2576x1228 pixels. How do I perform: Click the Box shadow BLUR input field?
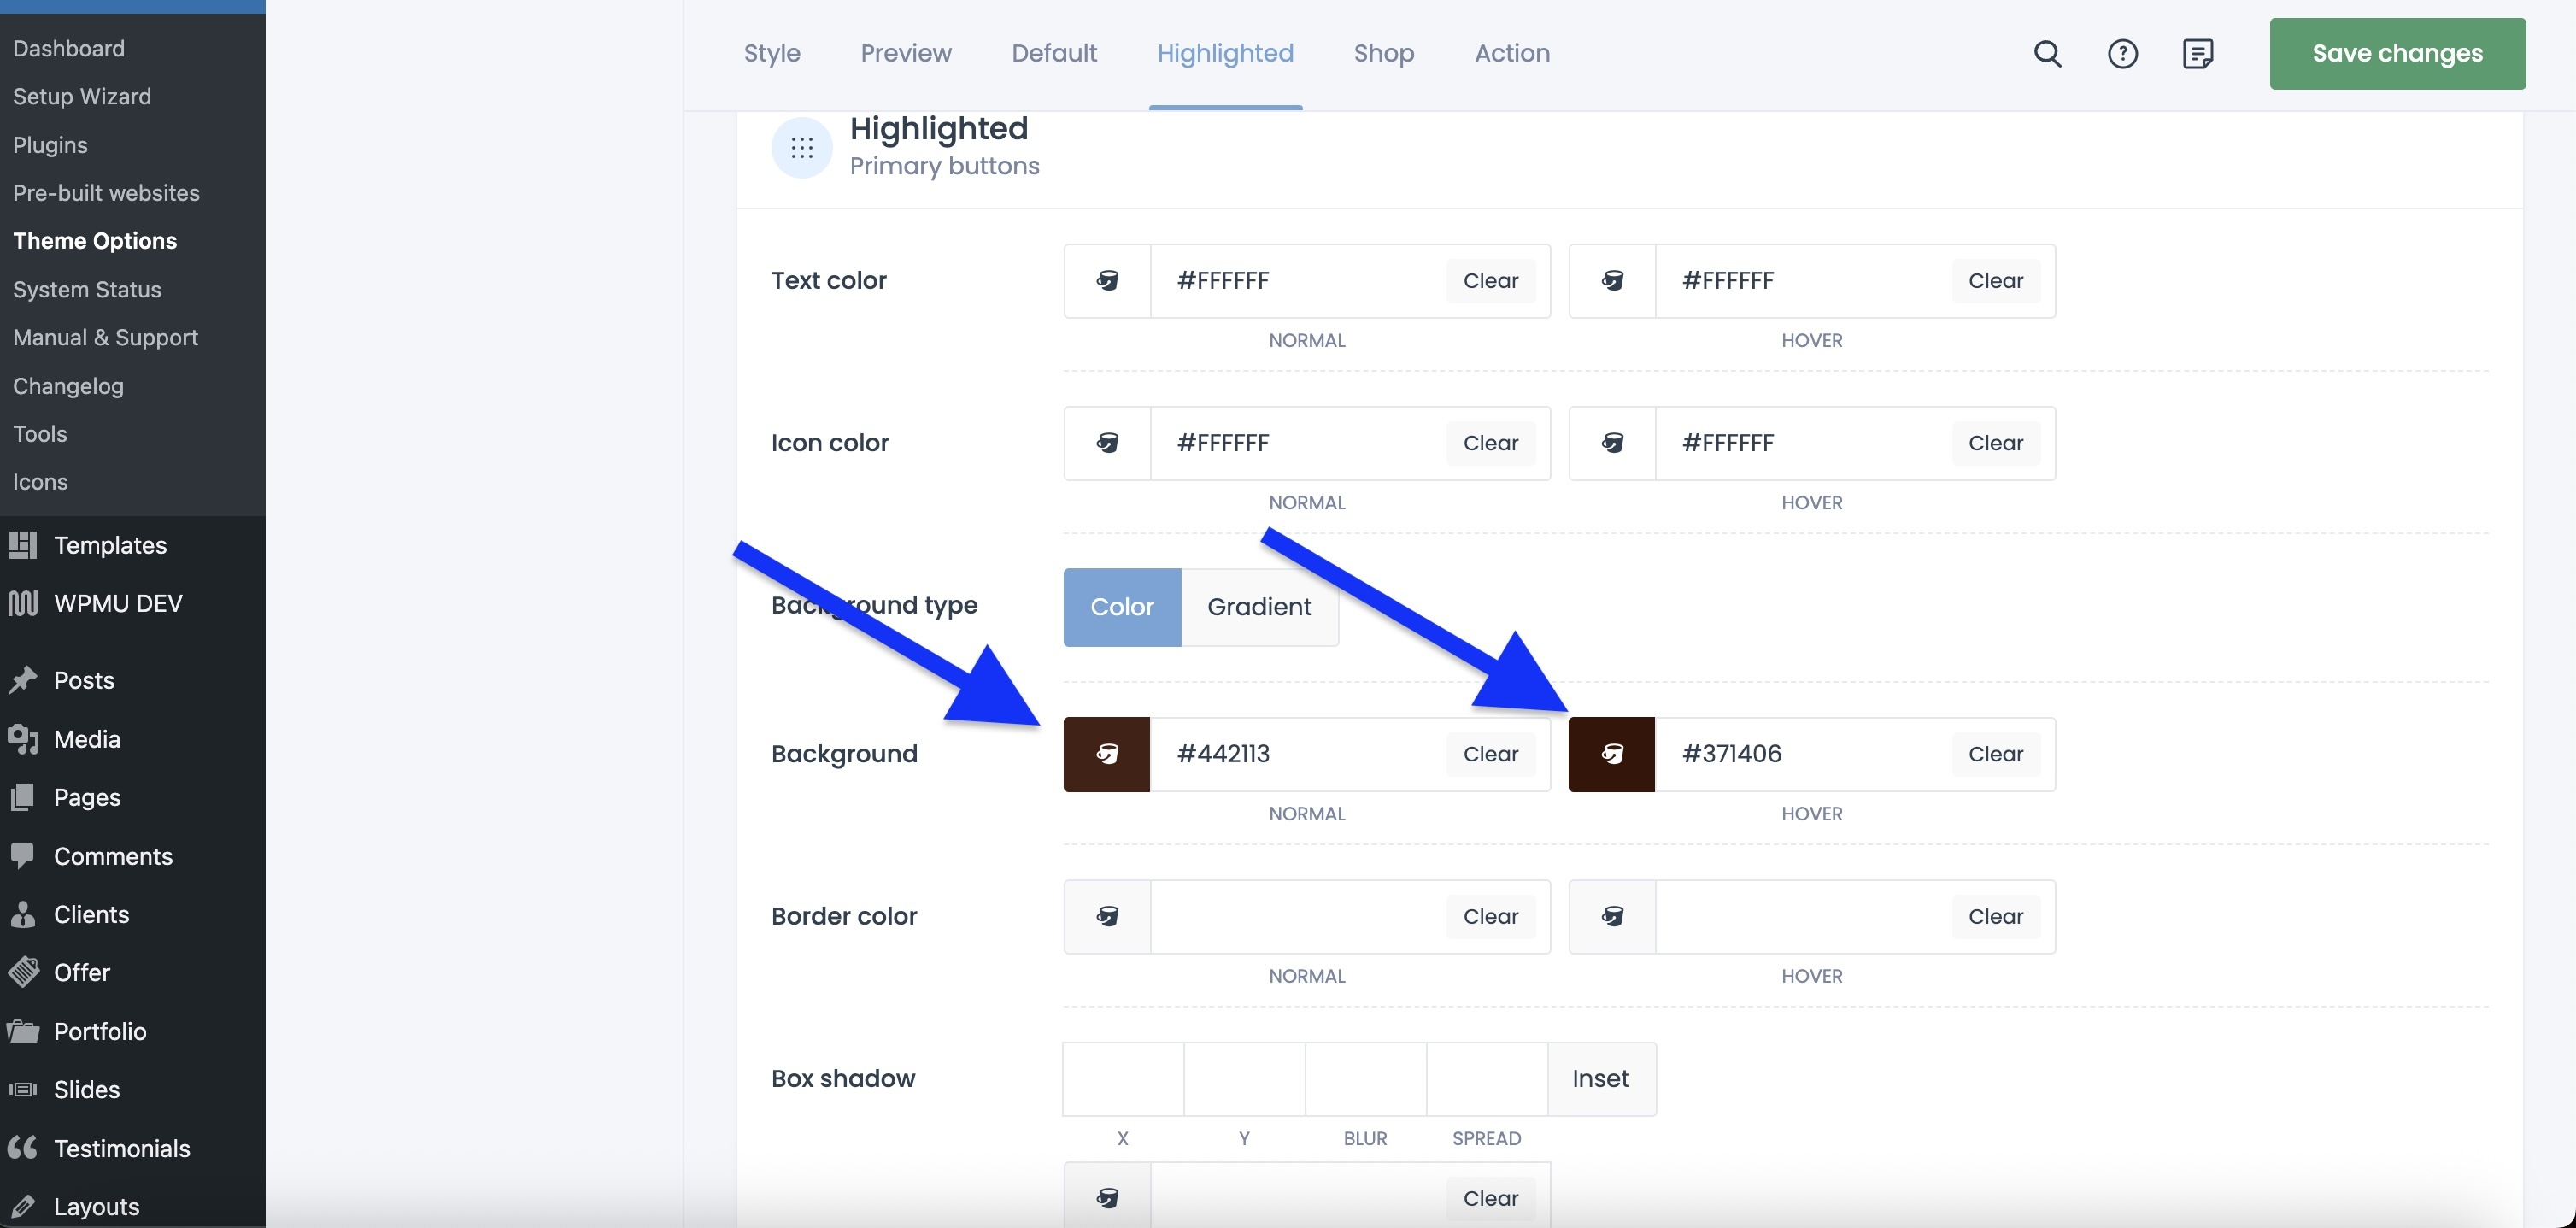1365,1078
